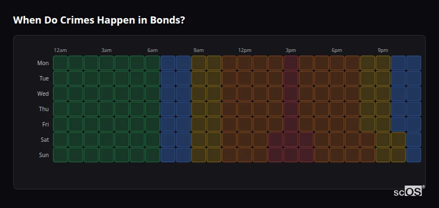Select the Sunday 6pm orange heatmap cell
Viewport: 439px width, 208px height.
coord(337,155)
